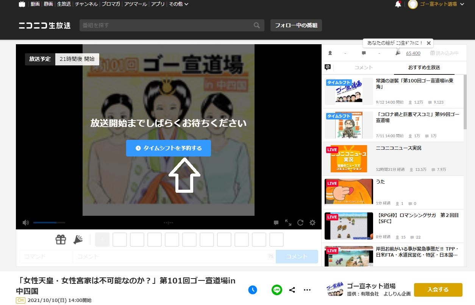Toggle fullscreen mode on player

[x=288, y=223]
